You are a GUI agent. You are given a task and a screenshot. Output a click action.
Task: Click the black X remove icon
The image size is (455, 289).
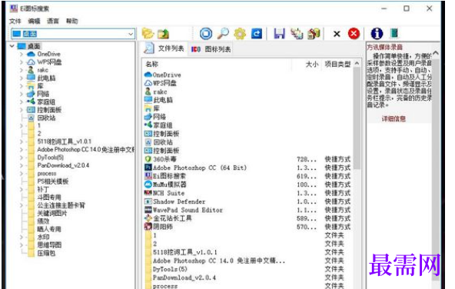coord(337,34)
